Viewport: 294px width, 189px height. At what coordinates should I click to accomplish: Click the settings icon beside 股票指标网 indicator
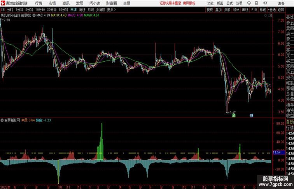pos(2,120)
